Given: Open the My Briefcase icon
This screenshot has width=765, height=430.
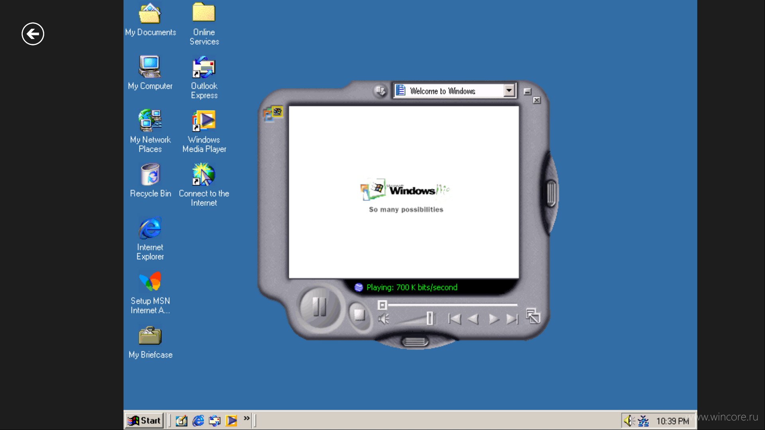Looking at the screenshot, I should [150, 342].
